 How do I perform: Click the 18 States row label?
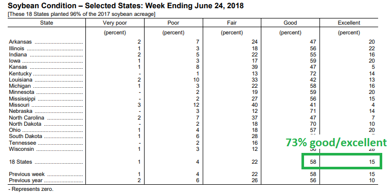point(21,162)
